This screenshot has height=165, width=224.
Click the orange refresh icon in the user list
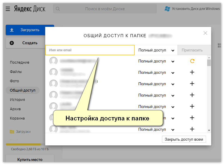[x=192, y=61]
